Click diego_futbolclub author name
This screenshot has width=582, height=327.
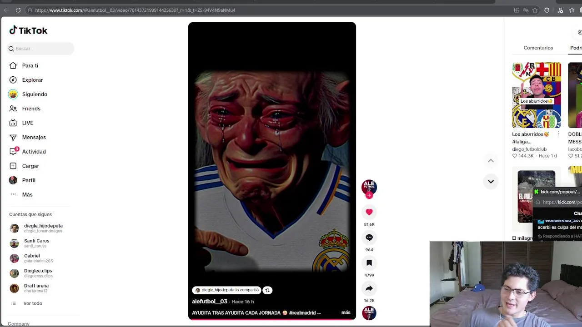529,149
